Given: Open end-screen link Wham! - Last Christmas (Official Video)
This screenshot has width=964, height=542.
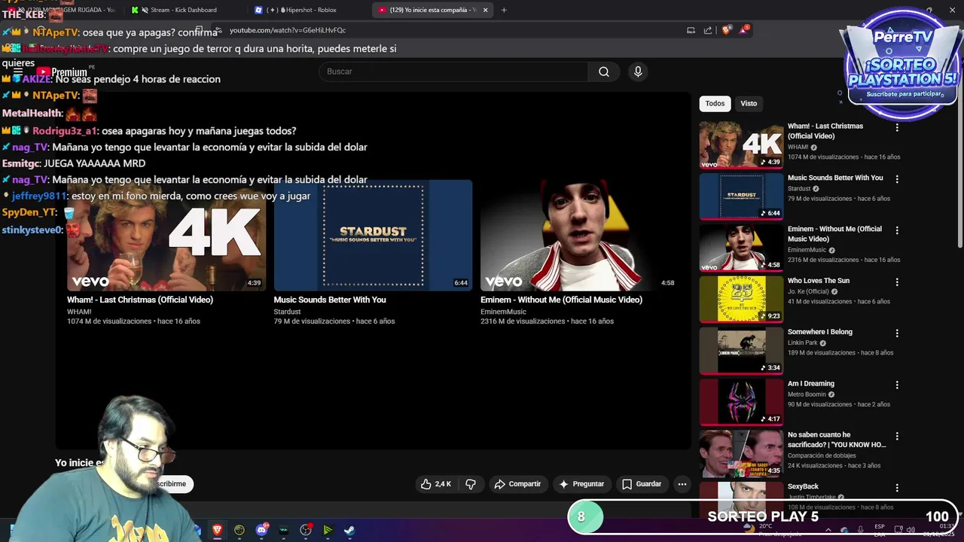Looking at the screenshot, I should tap(140, 300).
